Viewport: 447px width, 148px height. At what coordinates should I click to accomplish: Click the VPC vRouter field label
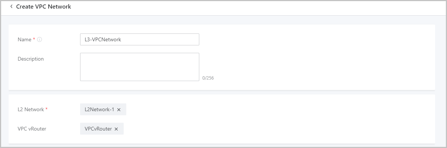[x=31, y=129]
